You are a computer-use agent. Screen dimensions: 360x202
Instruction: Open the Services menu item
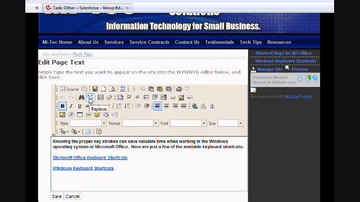[x=114, y=42]
